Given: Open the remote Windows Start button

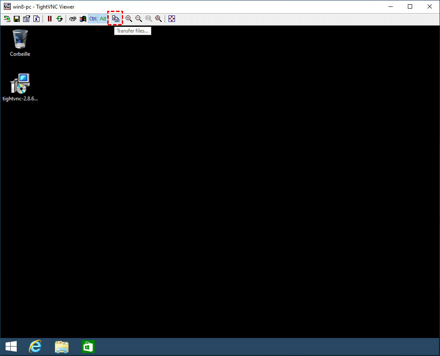Looking at the screenshot, I should pos(11,347).
